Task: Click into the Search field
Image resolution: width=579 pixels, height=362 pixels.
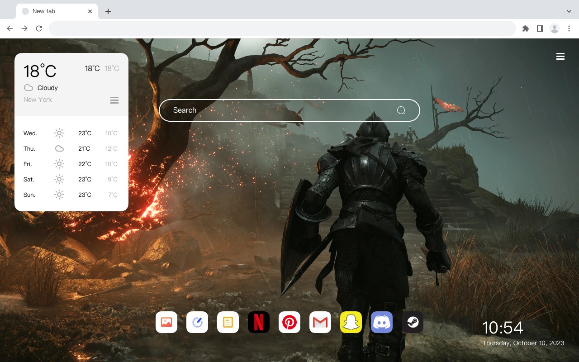Action: pos(289,110)
